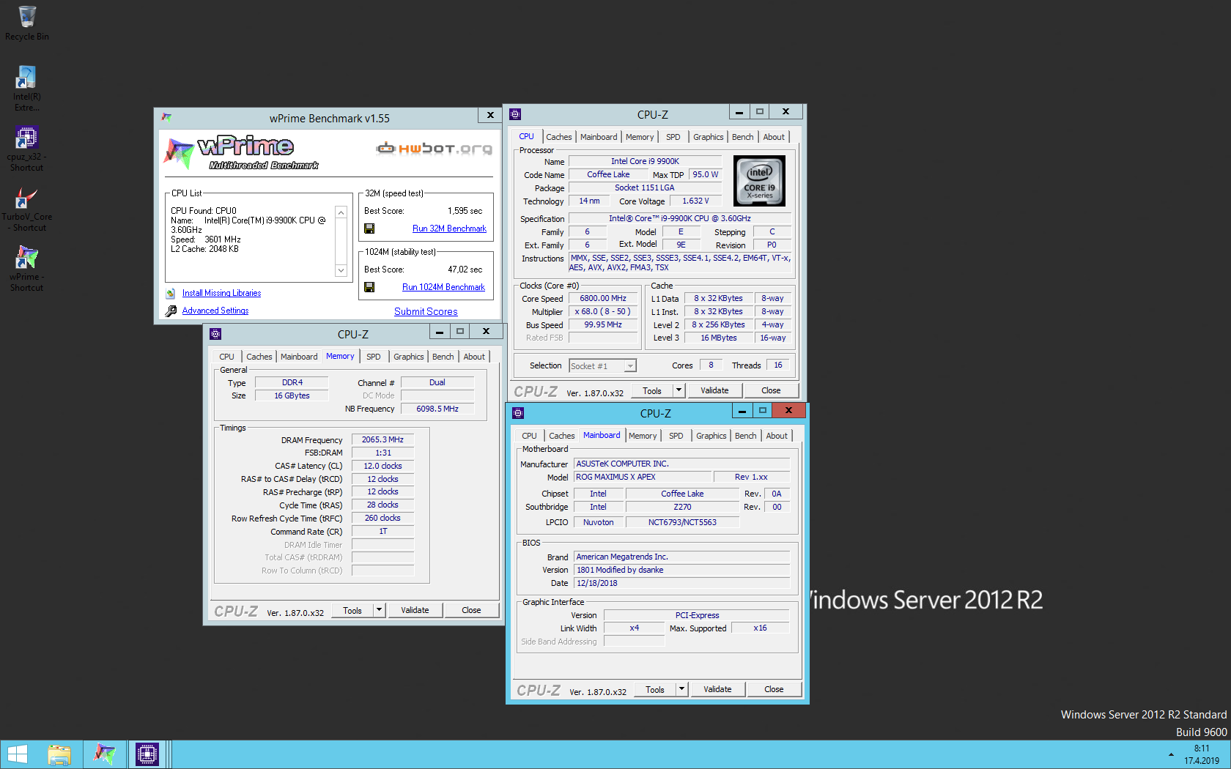Click the Core Speed 6800.00 MHz field
The width and height of the screenshot is (1231, 769).
coord(603,299)
